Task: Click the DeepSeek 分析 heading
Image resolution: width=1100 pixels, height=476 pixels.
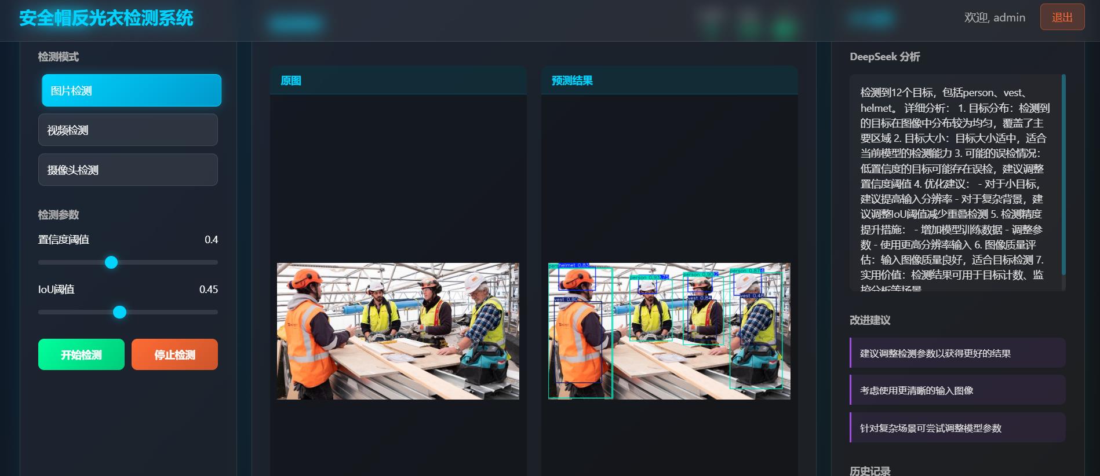Action: (x=885, y=57)
